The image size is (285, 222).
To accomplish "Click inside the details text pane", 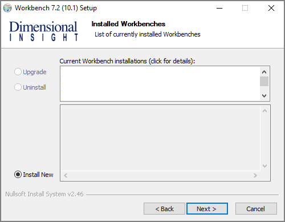I will 160,138.
